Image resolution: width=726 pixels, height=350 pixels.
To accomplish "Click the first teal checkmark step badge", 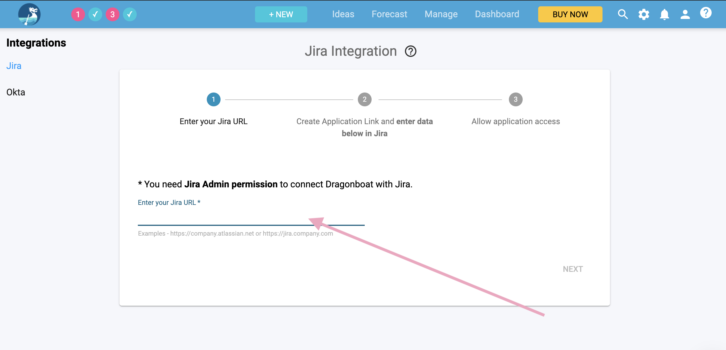I will tap(95, 14).
